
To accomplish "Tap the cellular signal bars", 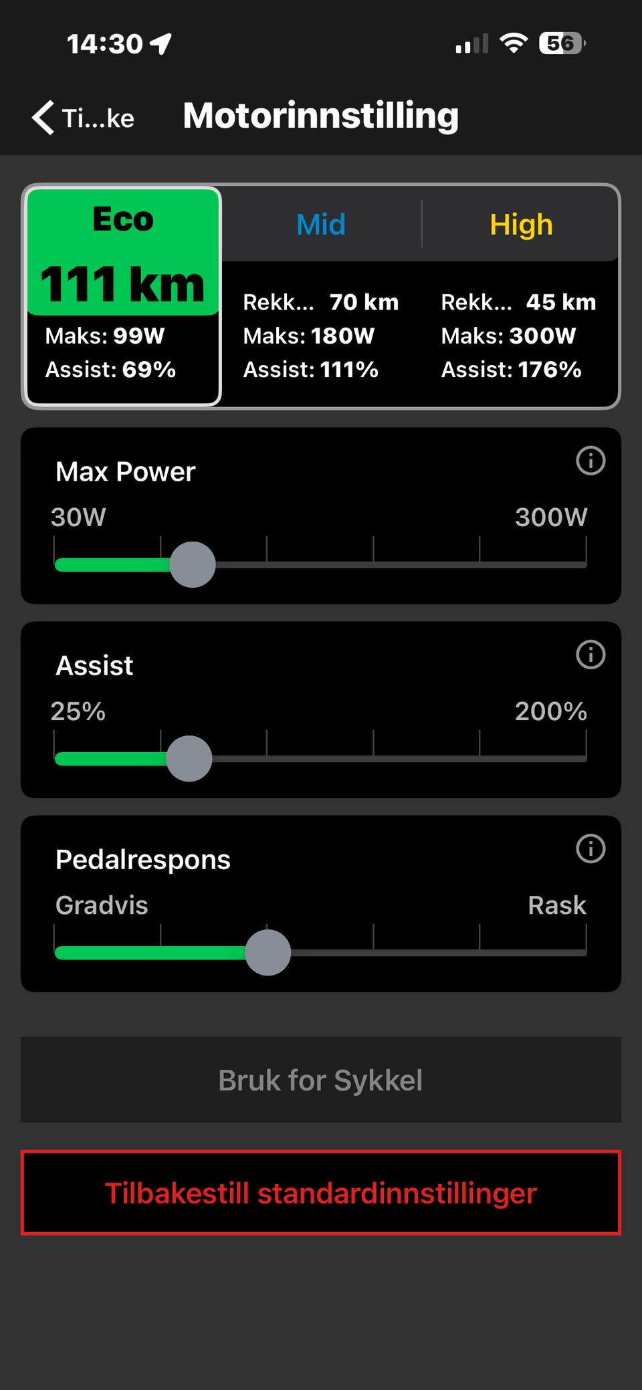I will tap(472, 44).
